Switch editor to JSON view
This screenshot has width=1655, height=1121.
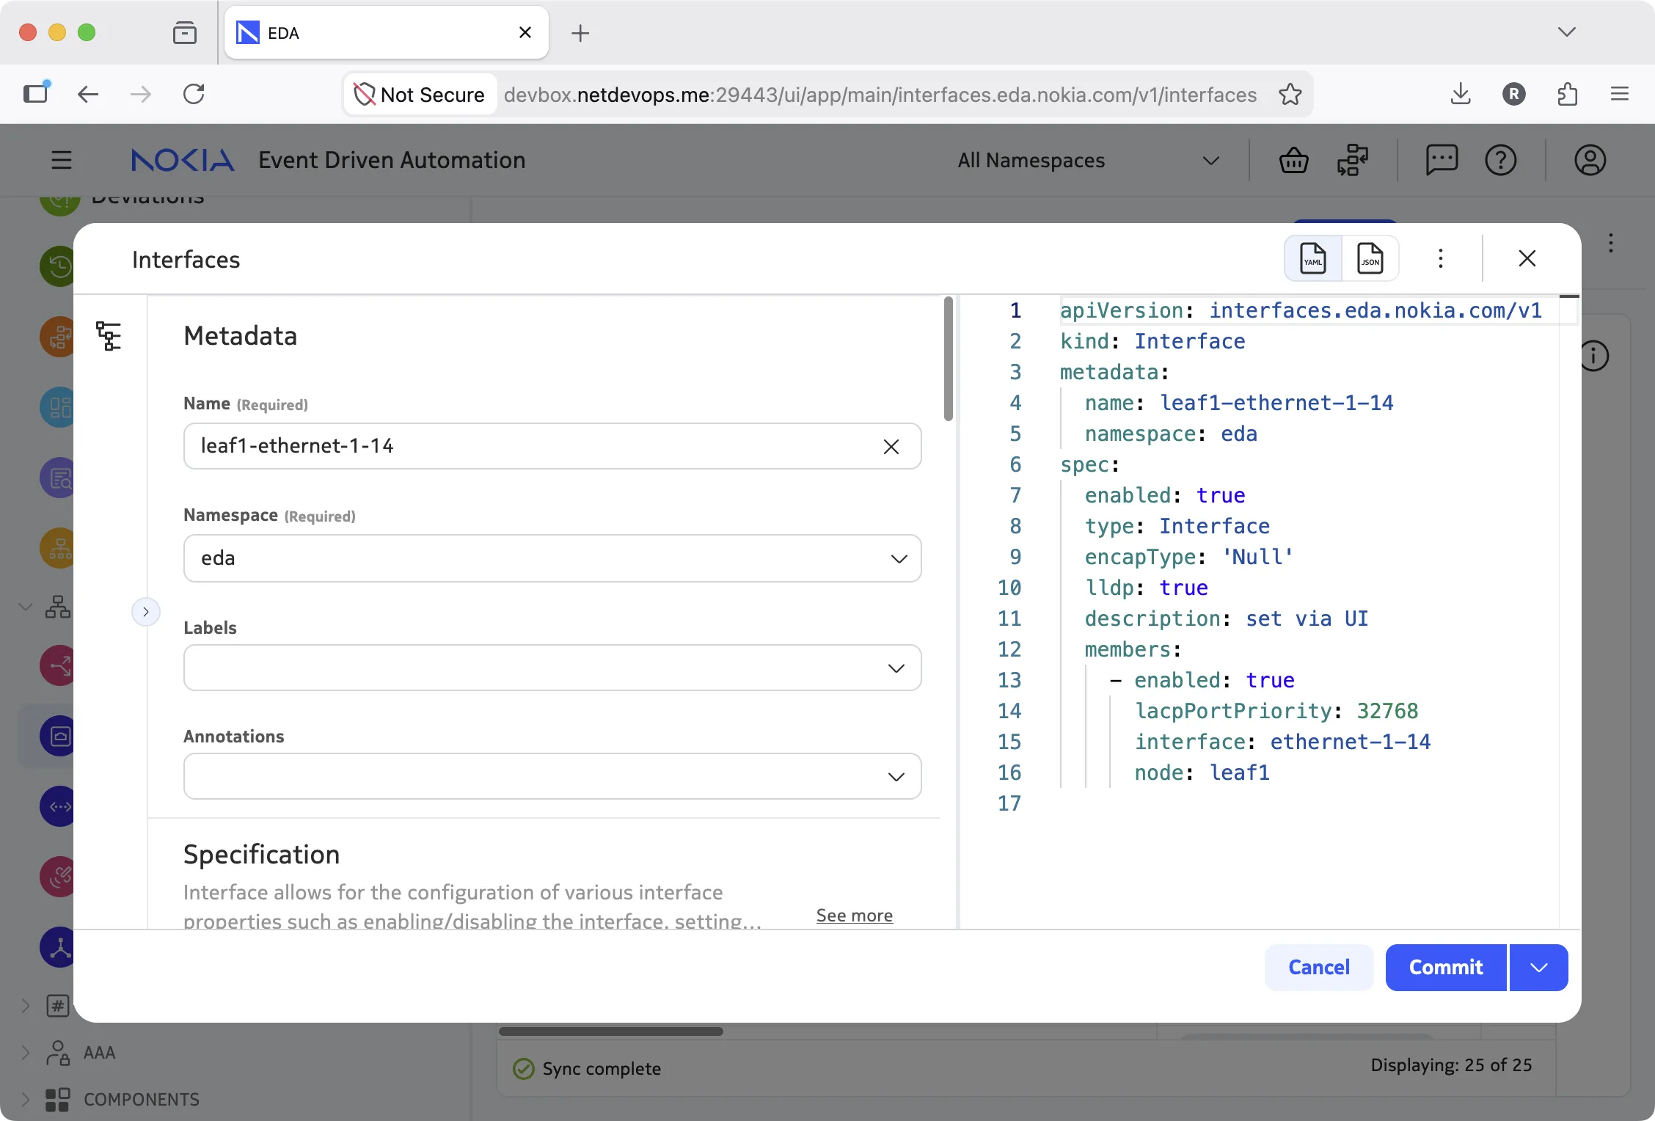pyautogui.click(x=1370, y=258)
